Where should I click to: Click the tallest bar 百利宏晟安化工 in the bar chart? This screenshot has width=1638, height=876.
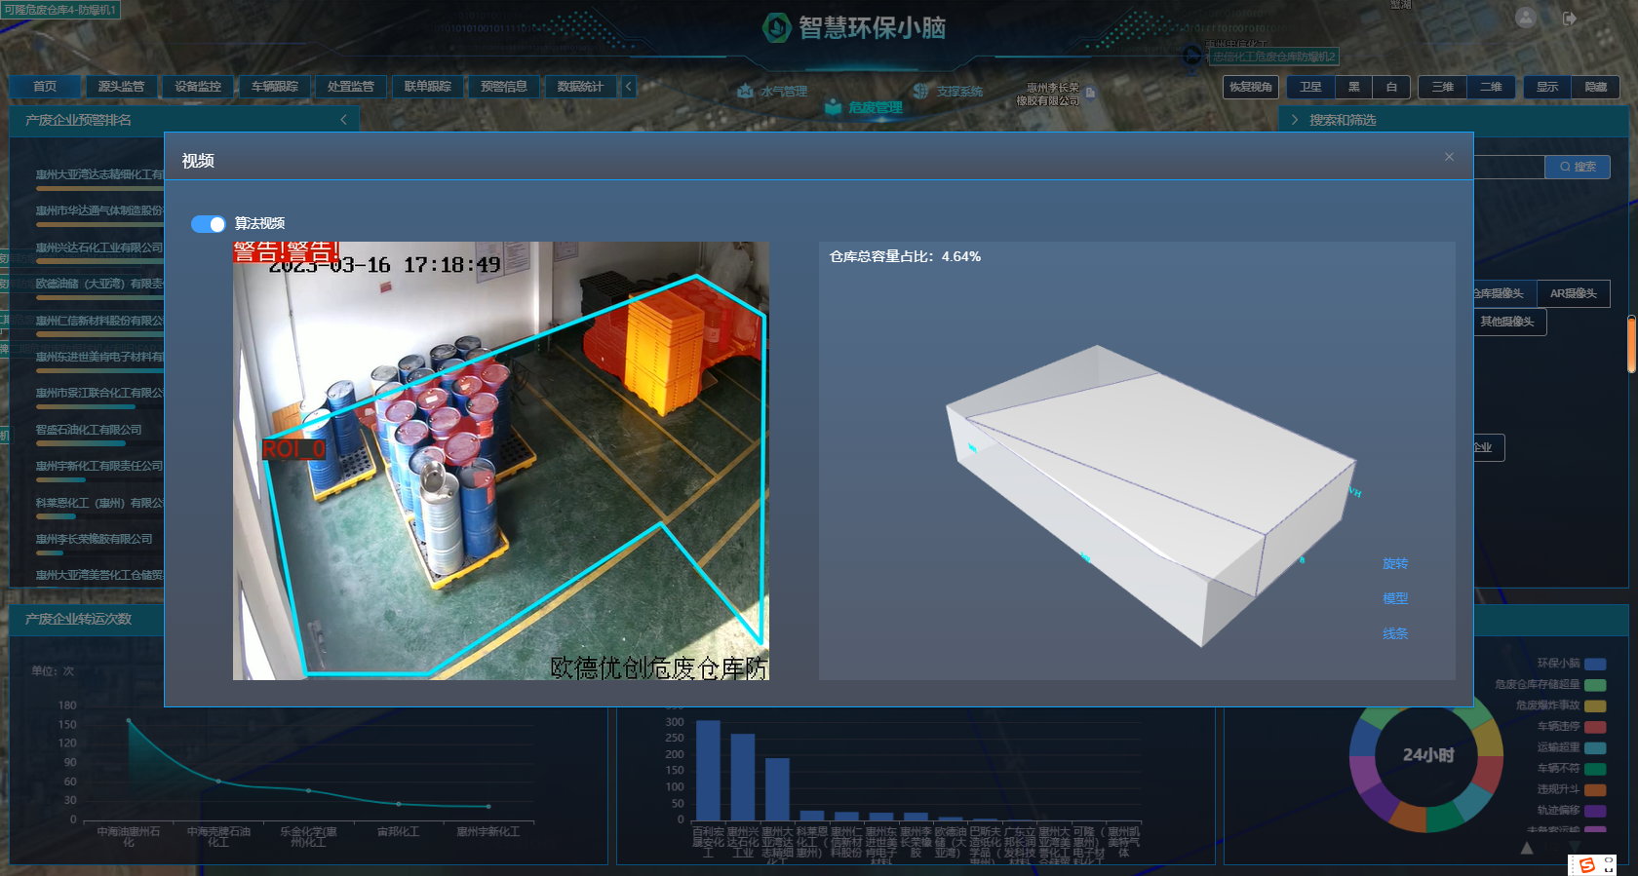tap(708, 771)
